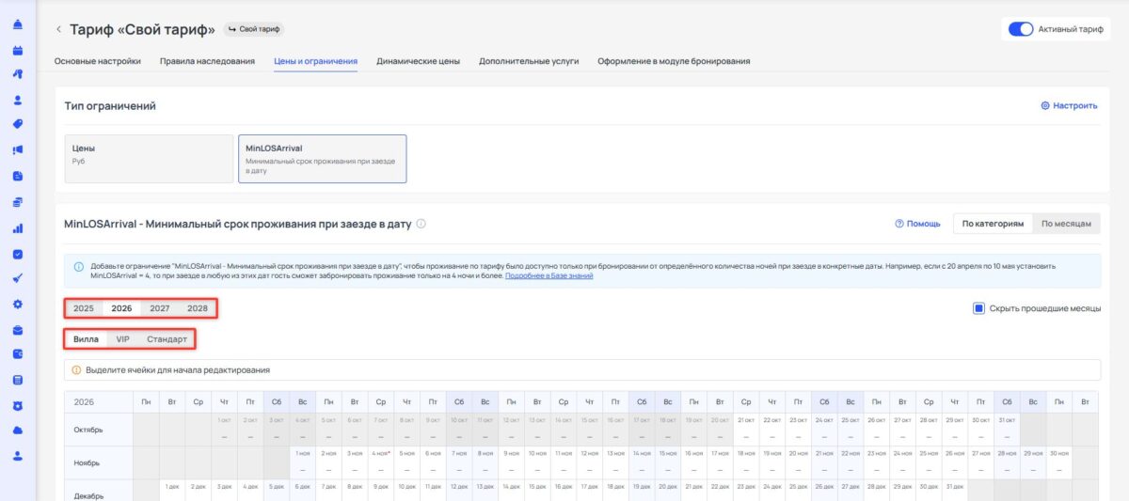This screenshot has height=501, width=1129.
Task: Select Стандарт room category
Action: 167,338
